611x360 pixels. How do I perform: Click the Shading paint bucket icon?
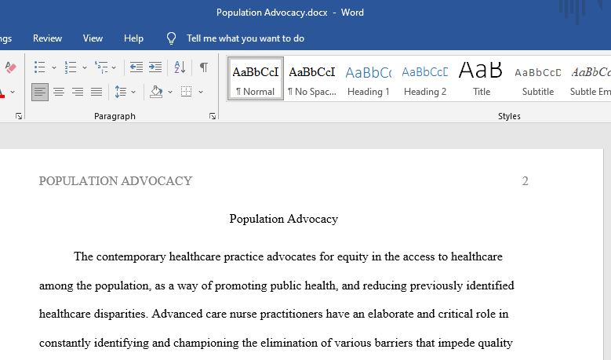coord(156,92)
